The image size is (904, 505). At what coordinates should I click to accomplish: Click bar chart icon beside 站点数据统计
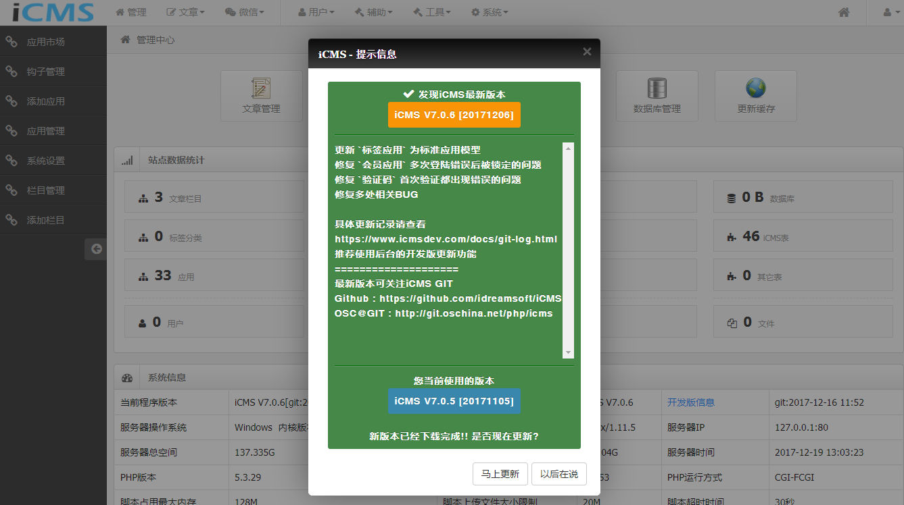tap(127, 161)
